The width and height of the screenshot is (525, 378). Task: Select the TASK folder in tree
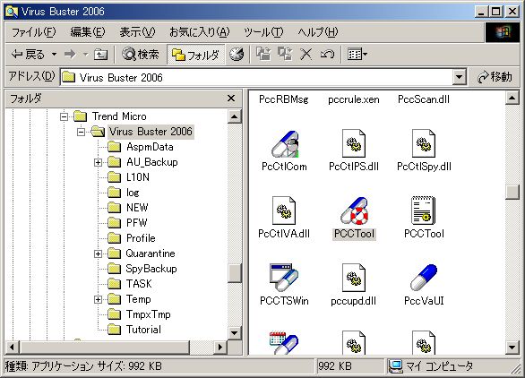click(130, 284)
